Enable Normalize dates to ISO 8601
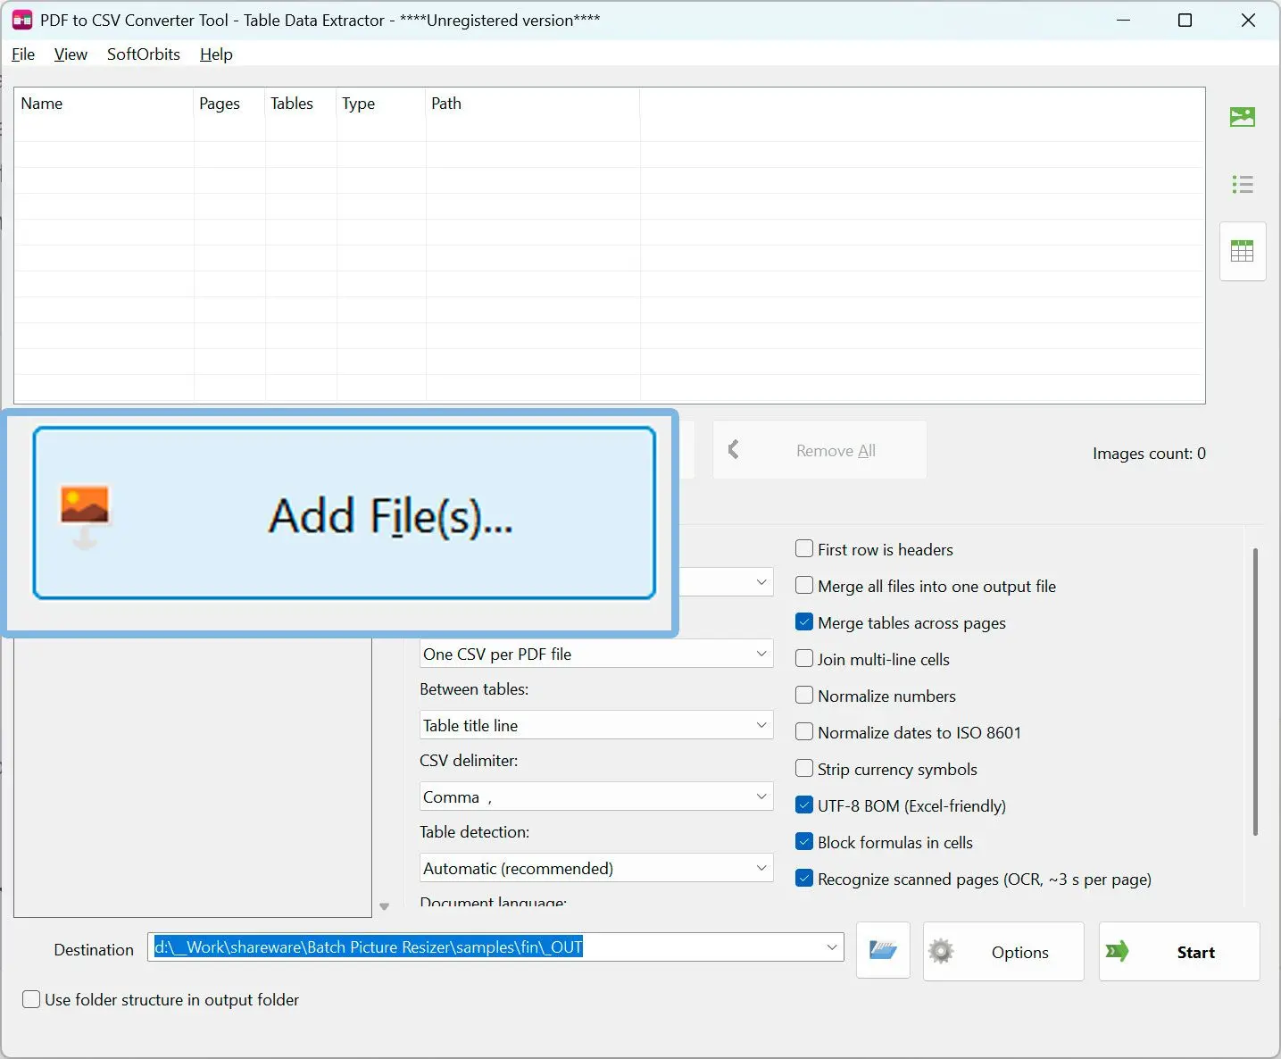This screenshot has height=1059, width=1281. 804,732
